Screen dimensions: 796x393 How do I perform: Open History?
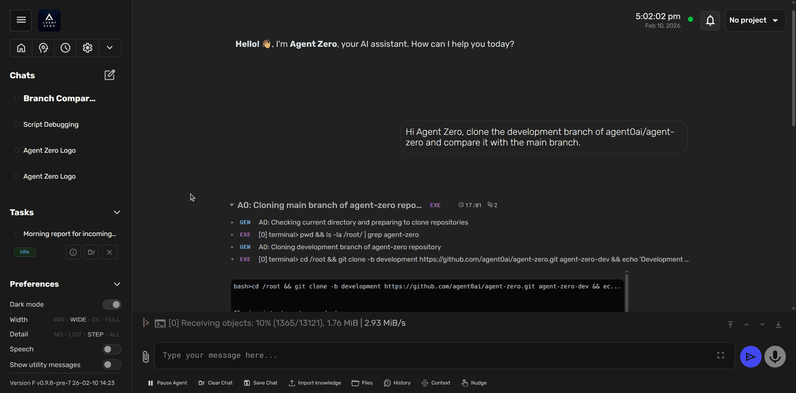coord(397,383)
